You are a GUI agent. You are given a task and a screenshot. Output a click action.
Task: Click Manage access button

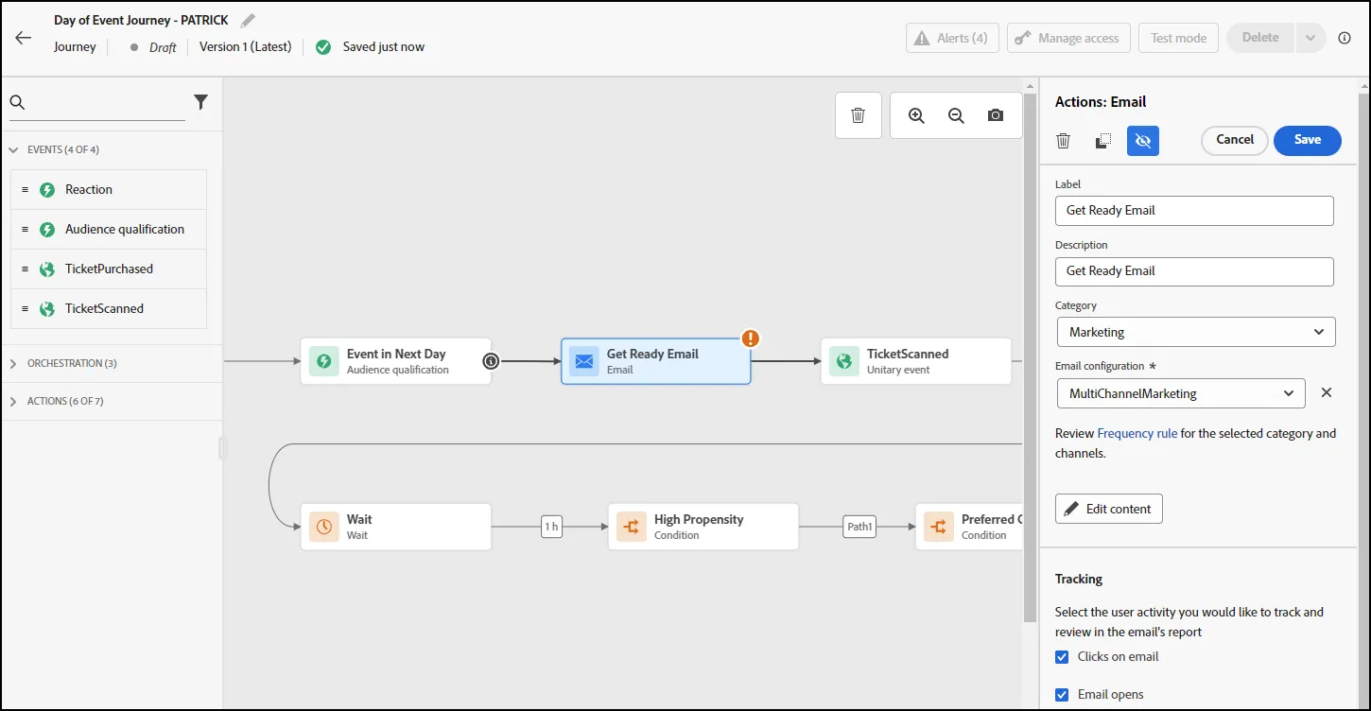pos(1068,38)
